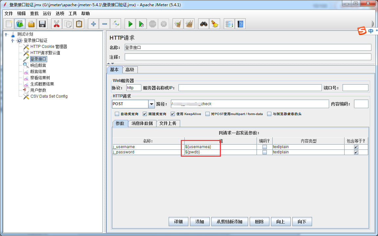The width and height of the screenshot is (378, 236).
Task: Click the New test plan toolbar icon
Action: pos(9,24)
